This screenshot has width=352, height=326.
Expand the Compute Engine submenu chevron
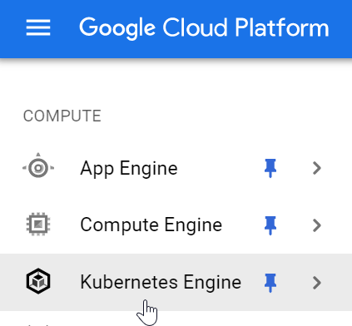pos(317,225)
